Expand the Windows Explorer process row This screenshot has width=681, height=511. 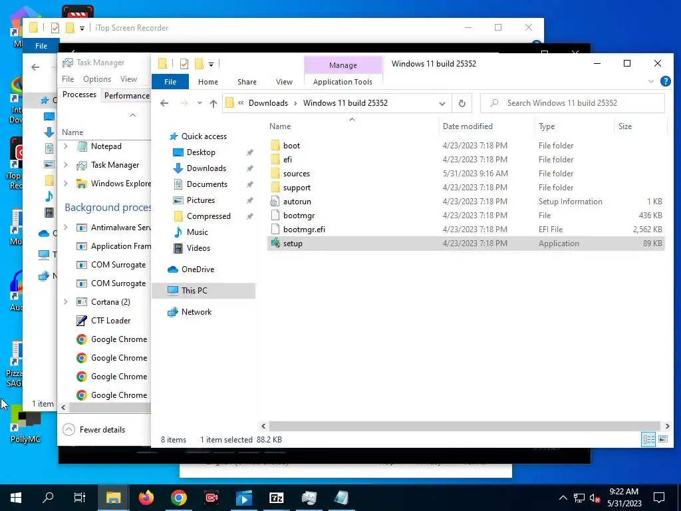click(x=66, y=184)
